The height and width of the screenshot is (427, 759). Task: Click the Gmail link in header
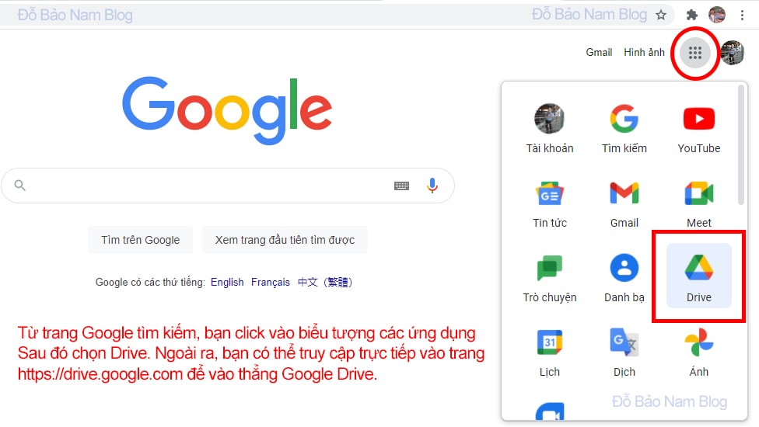(599, 52)
